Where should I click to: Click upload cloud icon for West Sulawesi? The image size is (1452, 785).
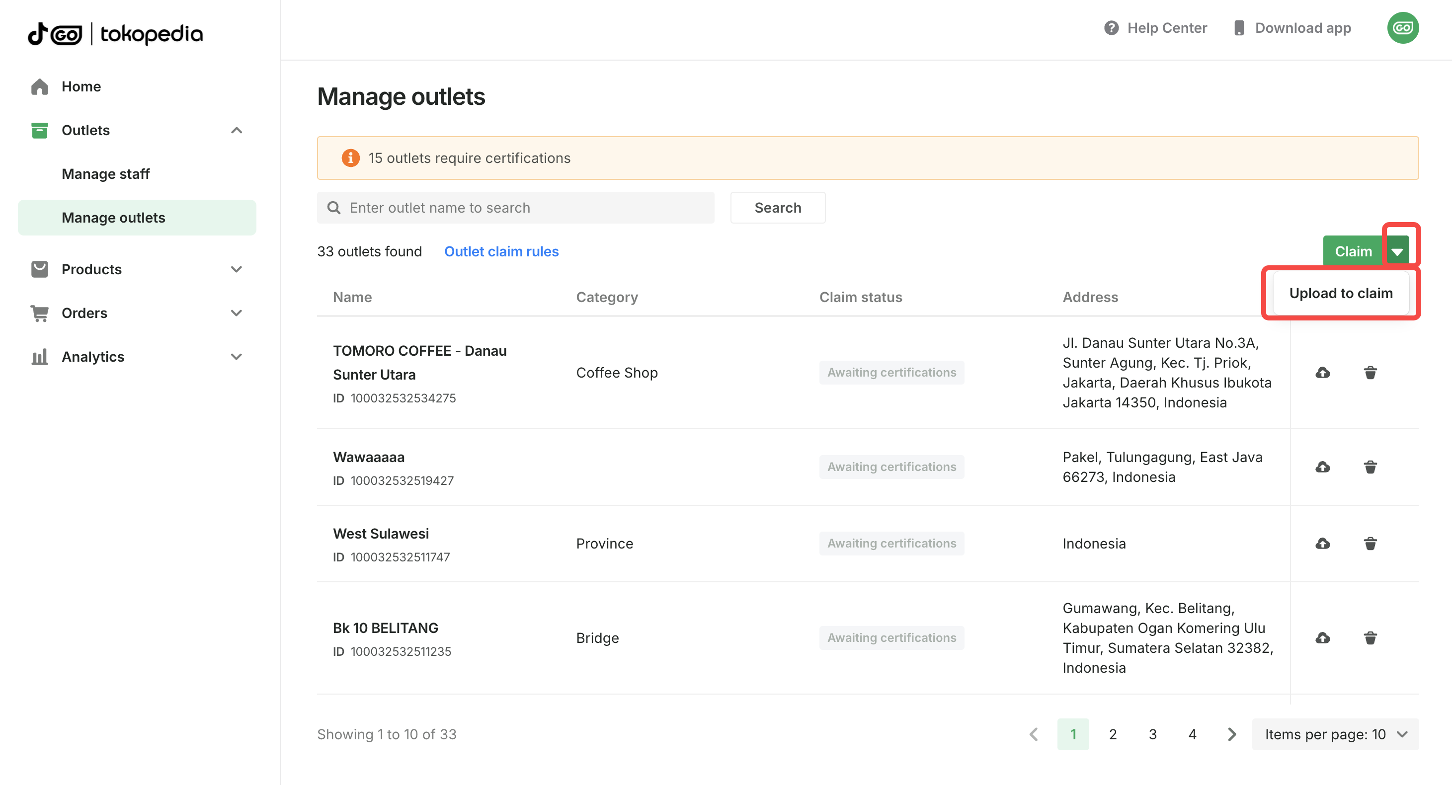1322,543
